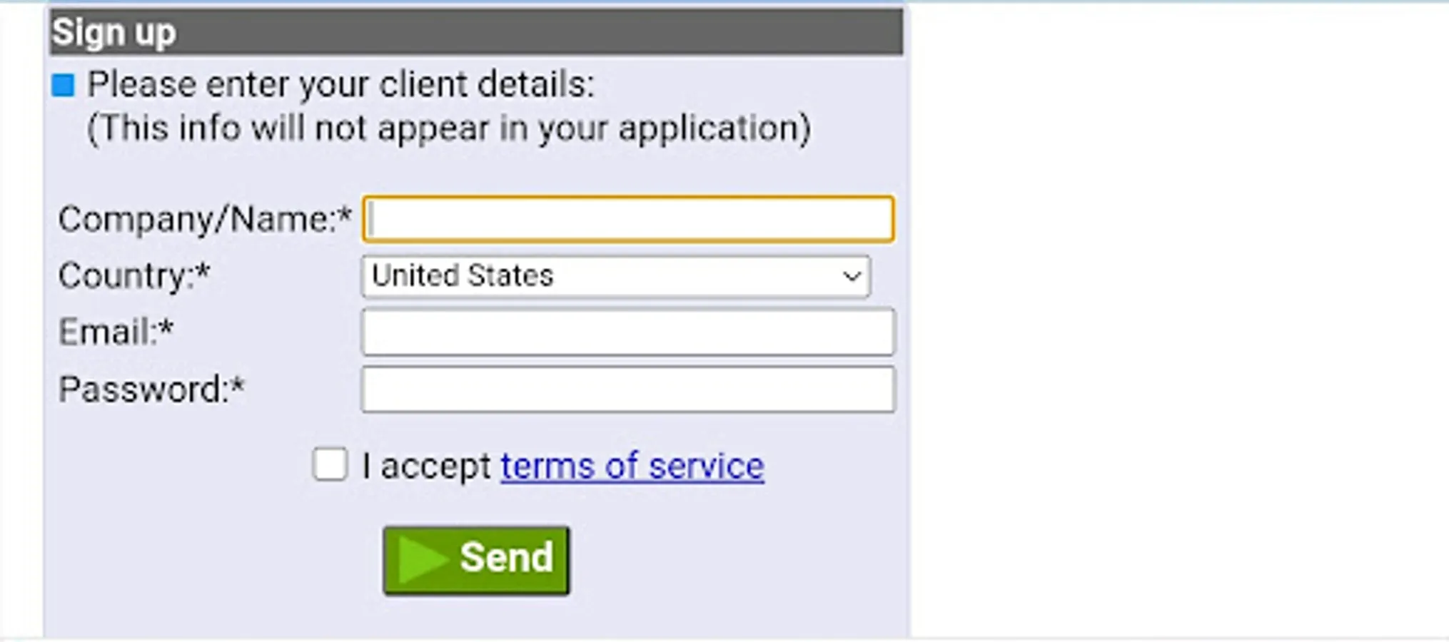Click the 'Email:*' field label
The width and height of the screenshot is (1449, 642).
pos(116,332)
